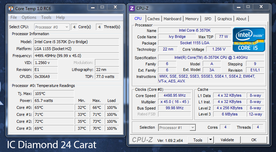Click the CPU-Z purple Z title icon
This screenshot has width=276, height=152.
click(132, 8)
